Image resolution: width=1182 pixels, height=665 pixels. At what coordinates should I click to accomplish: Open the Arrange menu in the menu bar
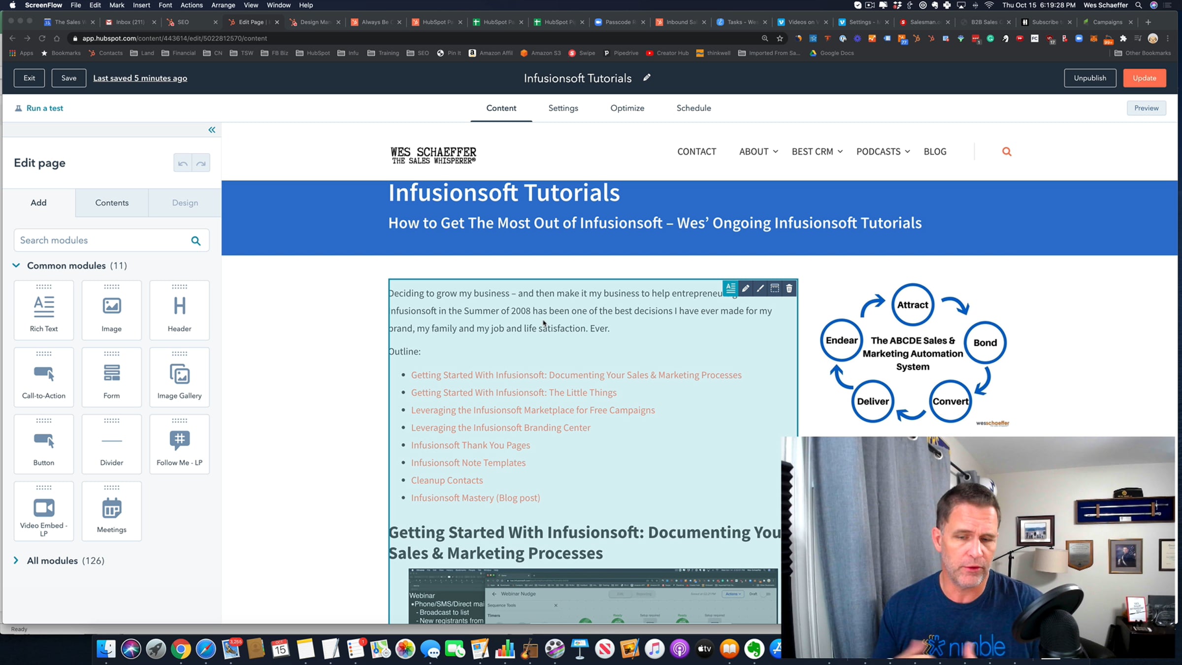click(x=223, y=5)
